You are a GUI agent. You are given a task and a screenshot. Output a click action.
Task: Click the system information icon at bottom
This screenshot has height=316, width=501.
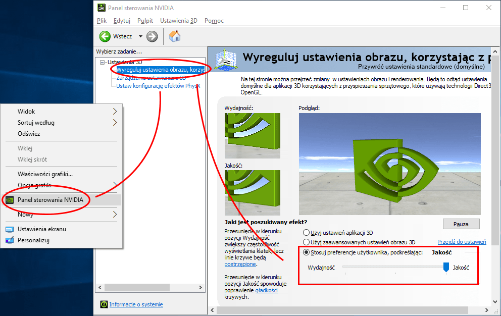pos(104,304)
